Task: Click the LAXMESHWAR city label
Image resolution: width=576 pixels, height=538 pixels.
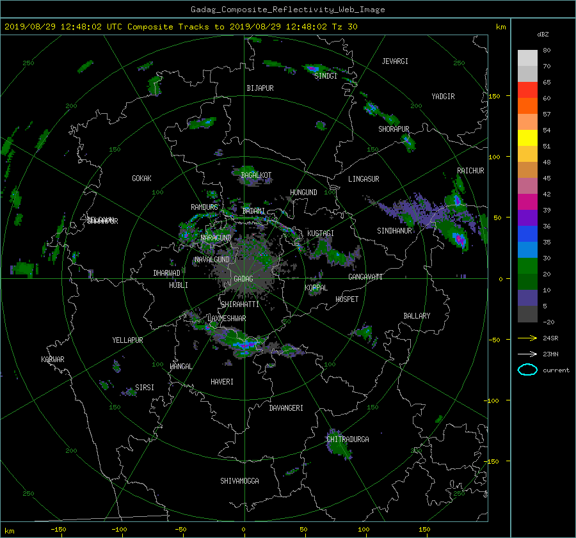Action: click(x=227, y=319)
